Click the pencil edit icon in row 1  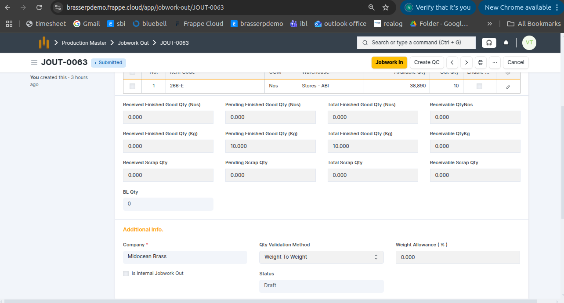click(508, 87)
